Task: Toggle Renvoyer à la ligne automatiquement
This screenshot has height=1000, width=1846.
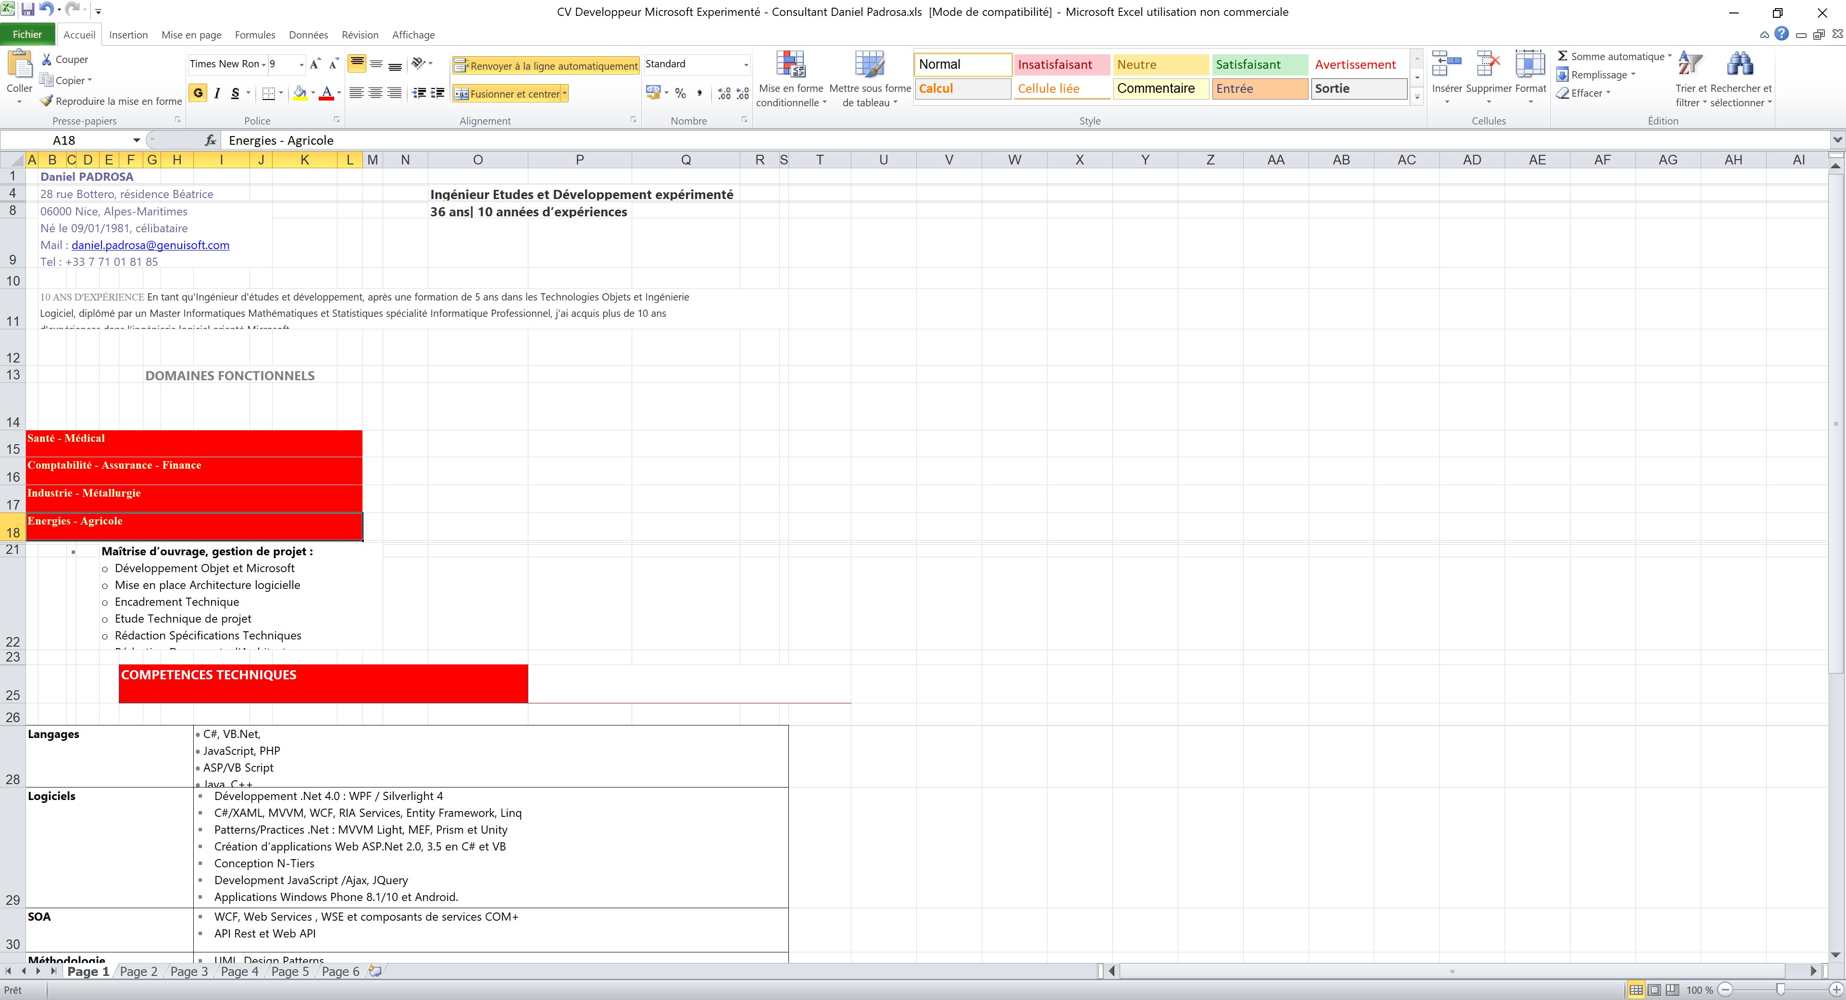Action: (x=545, y=66)
